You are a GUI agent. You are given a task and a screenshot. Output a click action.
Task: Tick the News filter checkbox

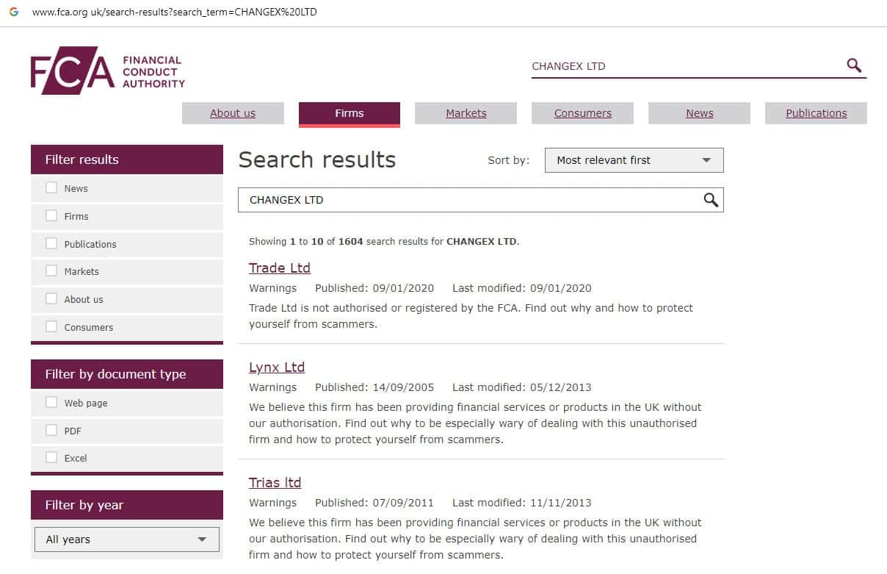tap(51, 187)
